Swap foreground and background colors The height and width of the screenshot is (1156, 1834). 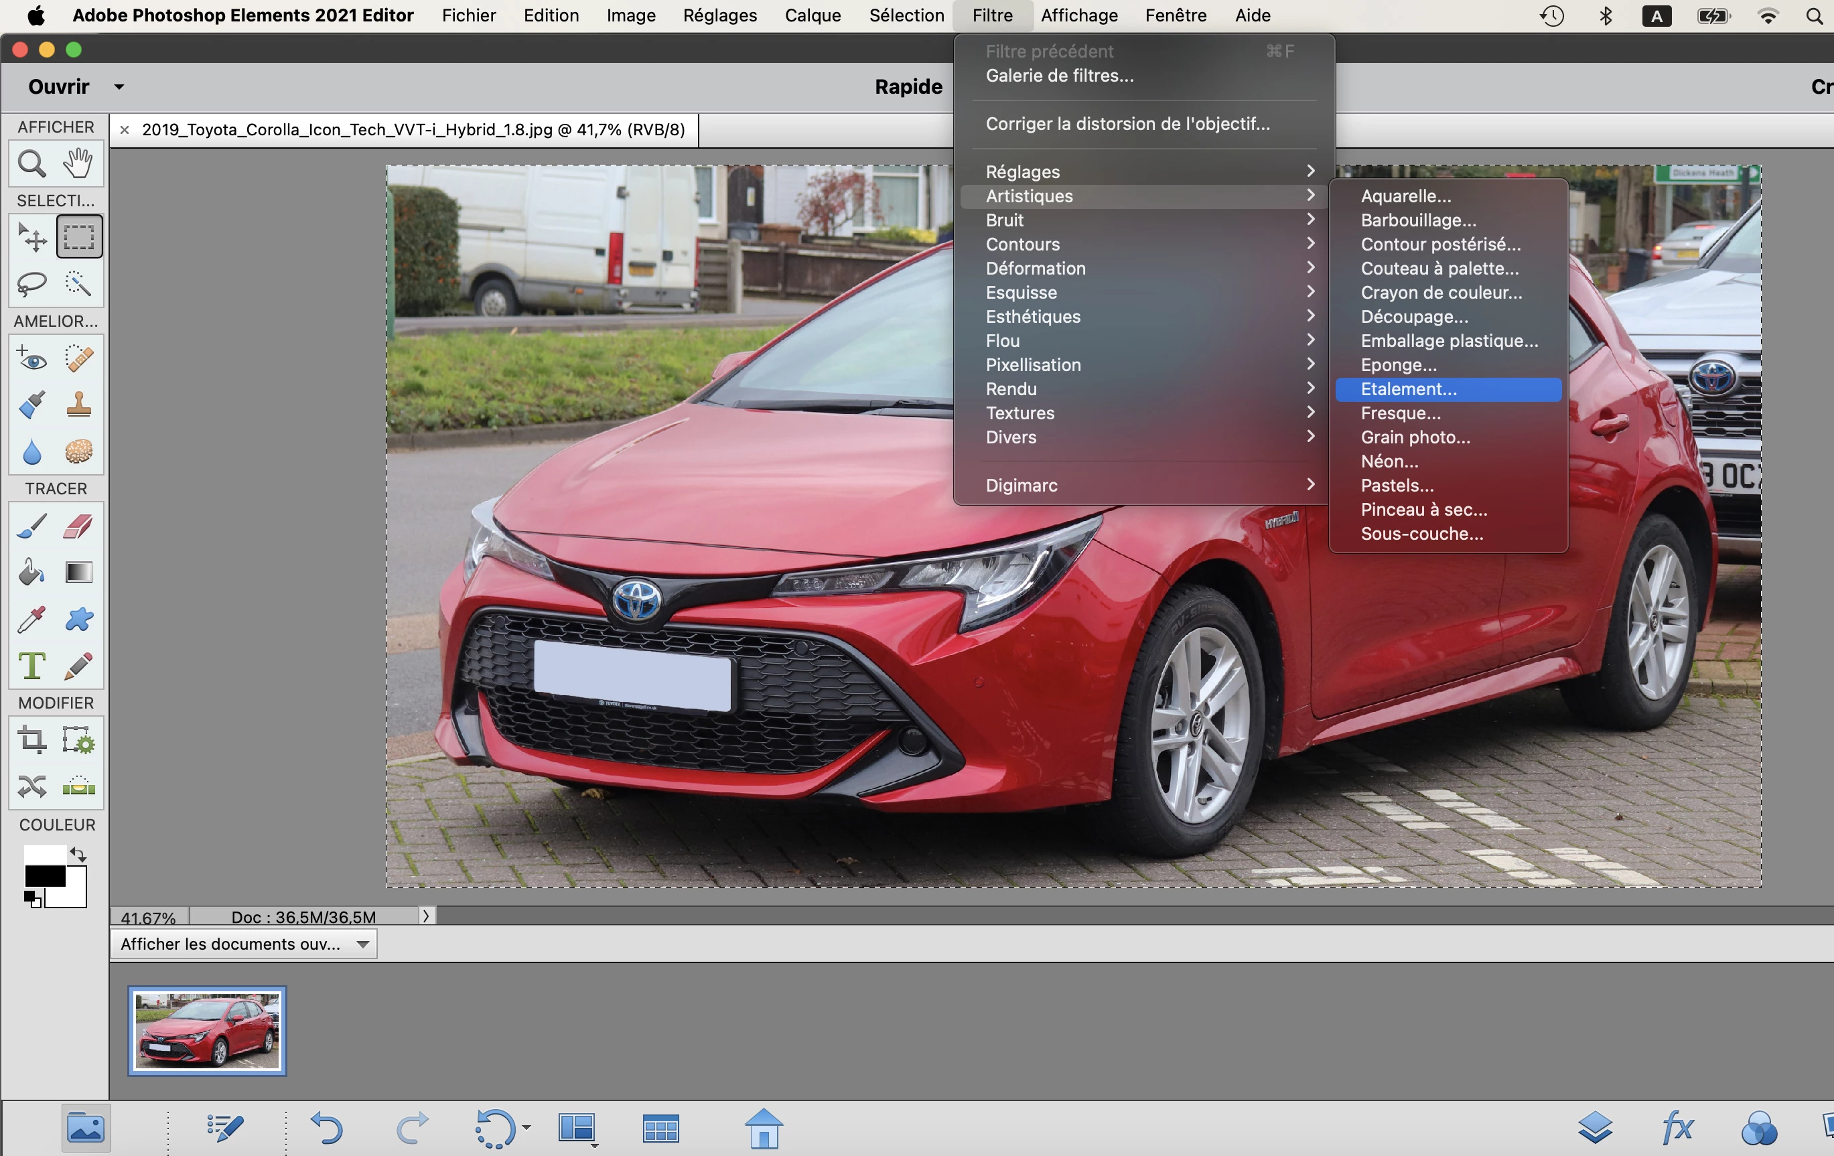79,855
